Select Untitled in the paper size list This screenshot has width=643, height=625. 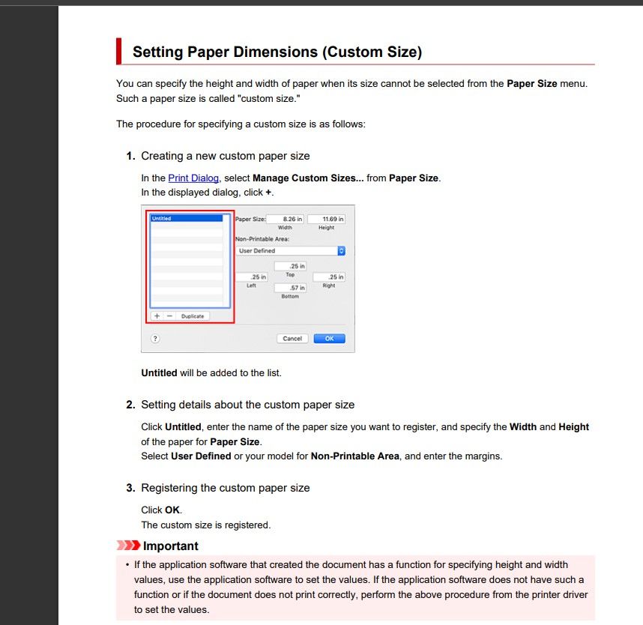click(x=186, y=218)
